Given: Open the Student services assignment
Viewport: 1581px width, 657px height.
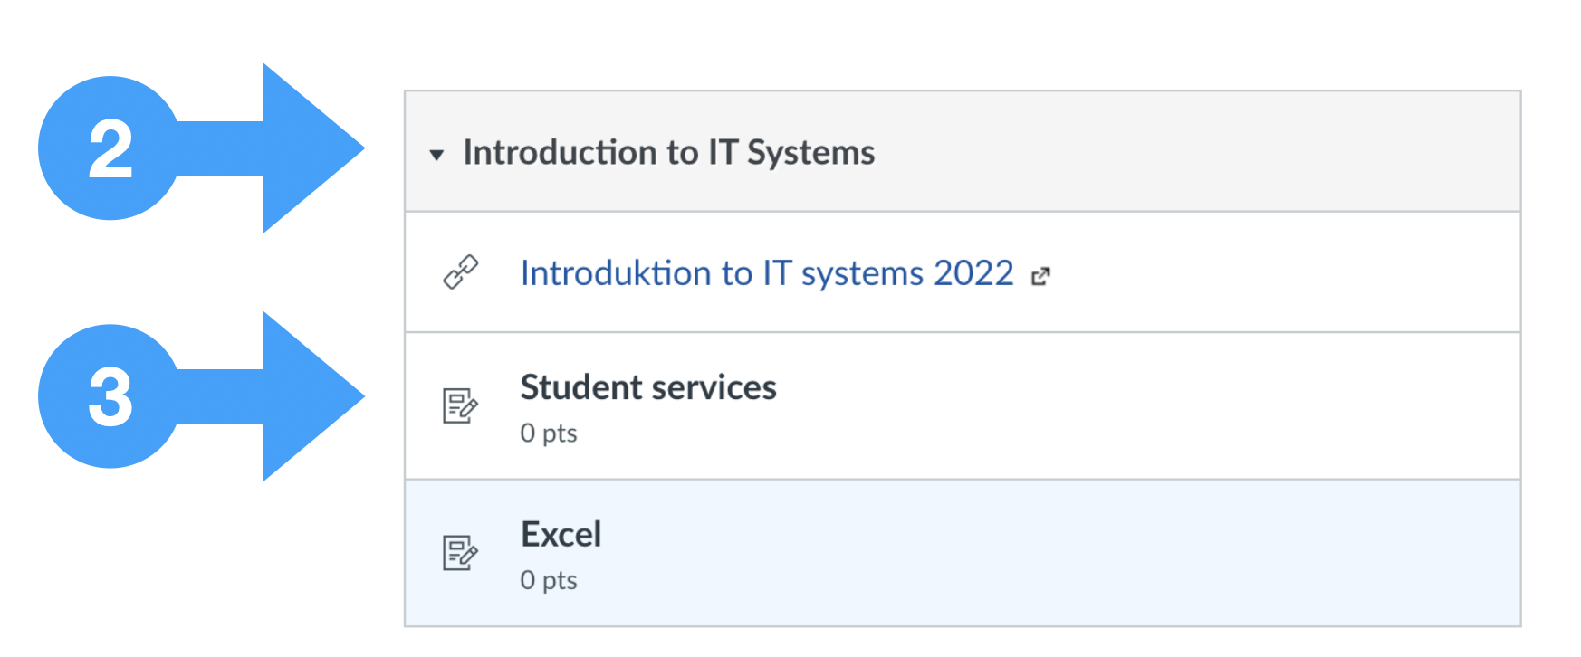Looking at the screenshot, I should point(648,387).
